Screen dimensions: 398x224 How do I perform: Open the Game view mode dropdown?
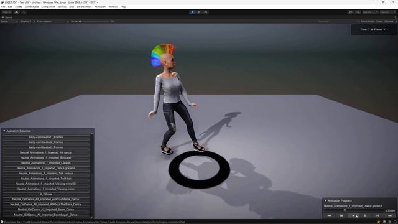(x=9, y=21)
